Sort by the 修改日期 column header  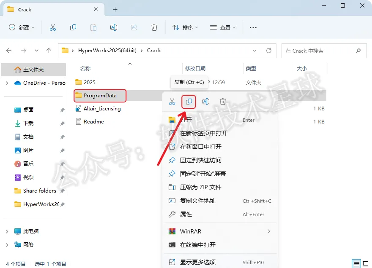[195, 69]
